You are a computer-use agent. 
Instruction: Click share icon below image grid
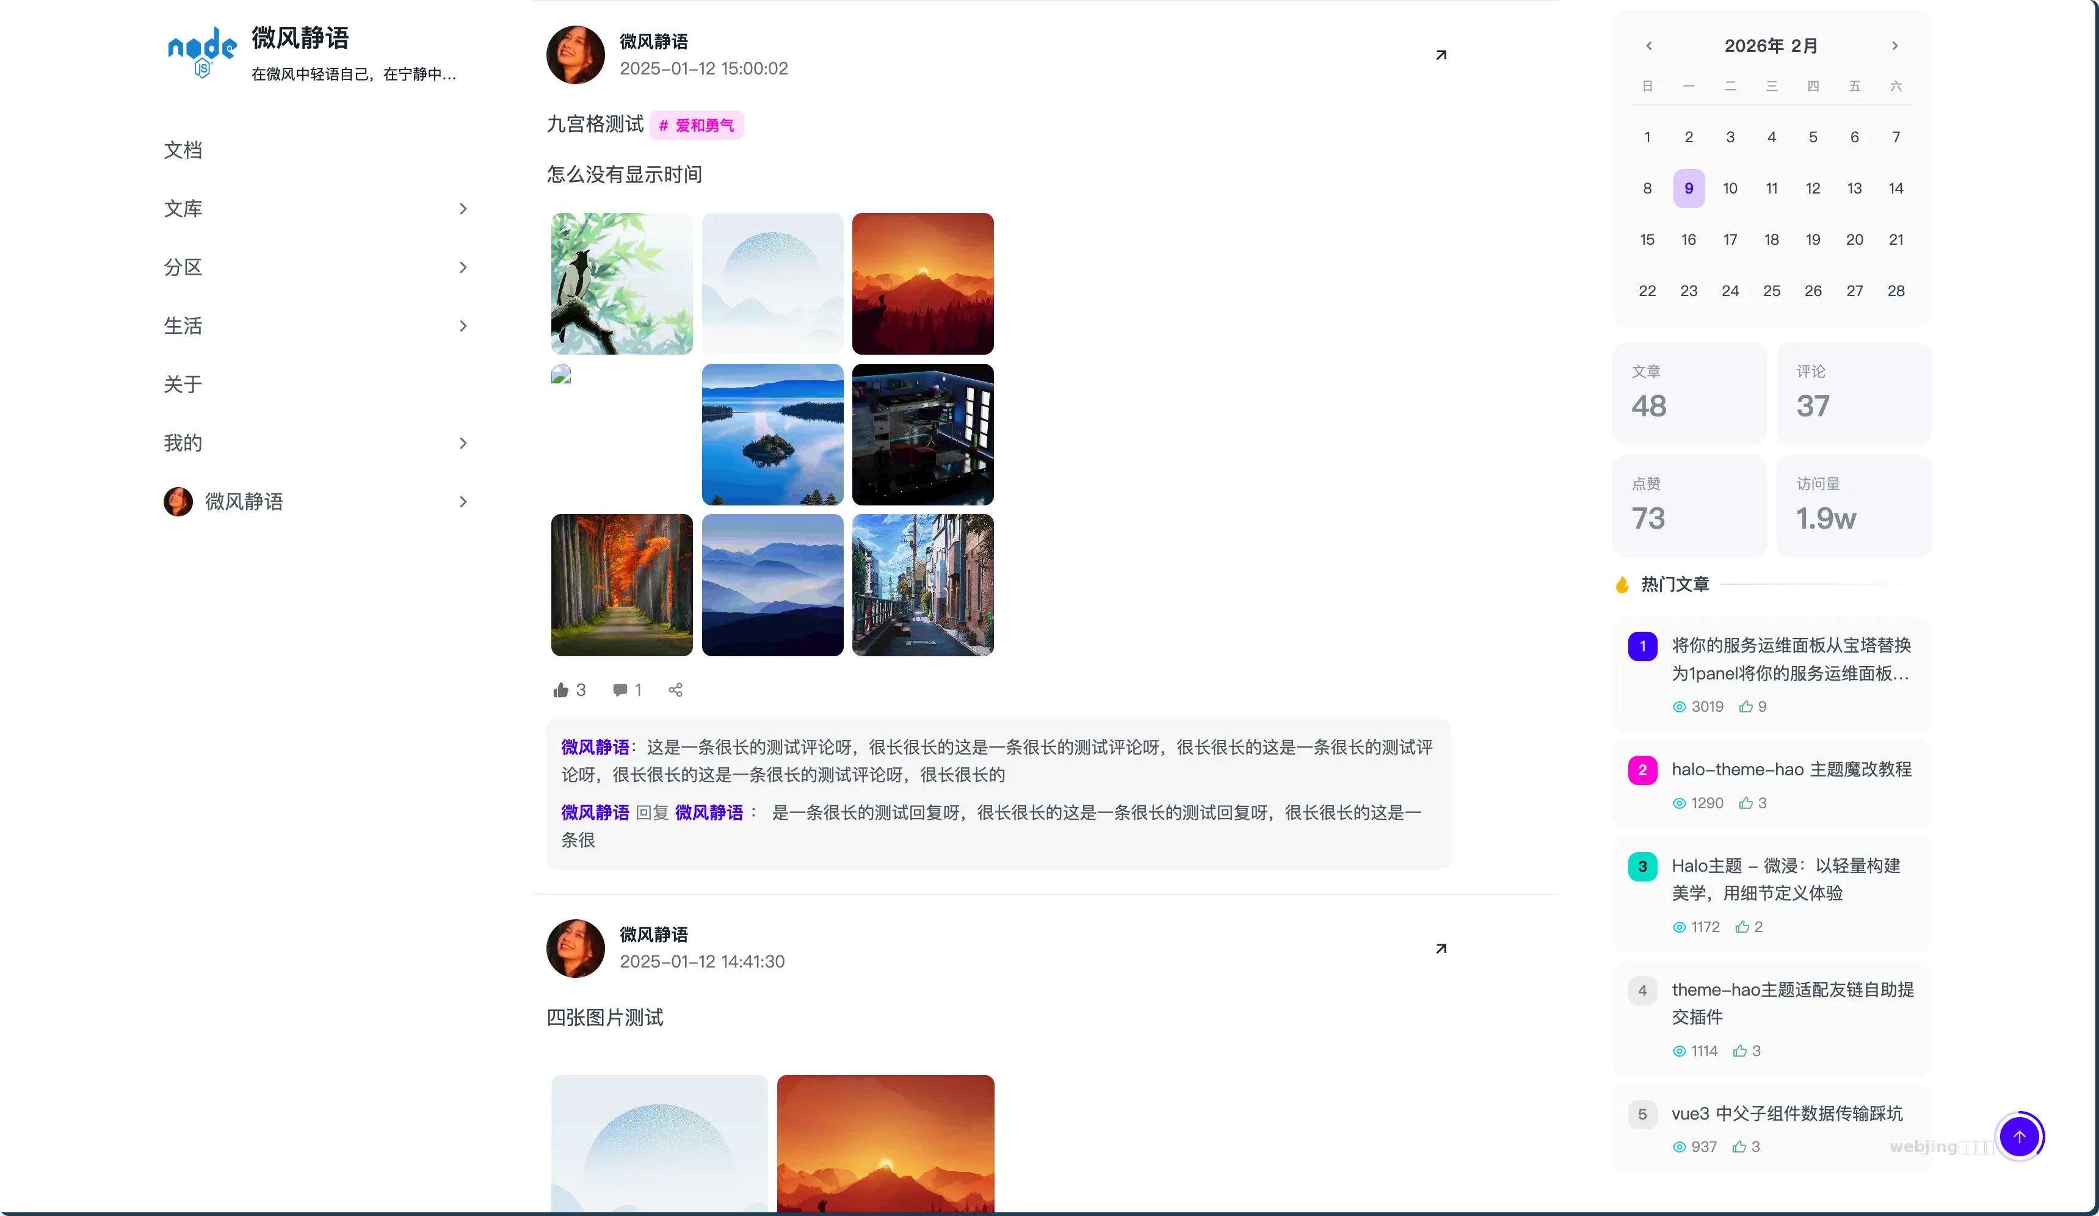coord(675,690)
